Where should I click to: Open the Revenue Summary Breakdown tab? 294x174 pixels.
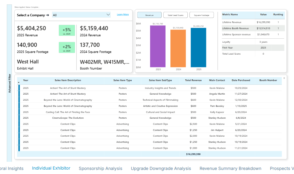(230, 169)
